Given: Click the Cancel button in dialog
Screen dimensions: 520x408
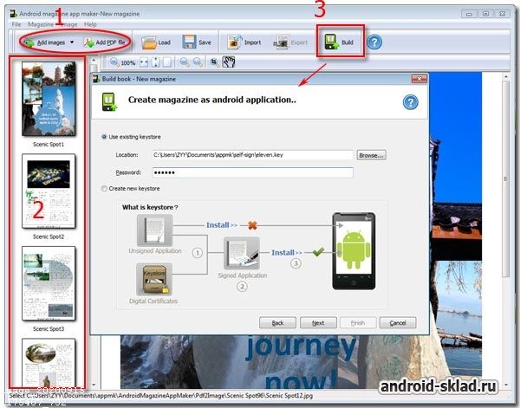Looking at the screenshot, I should pos(398,323).
